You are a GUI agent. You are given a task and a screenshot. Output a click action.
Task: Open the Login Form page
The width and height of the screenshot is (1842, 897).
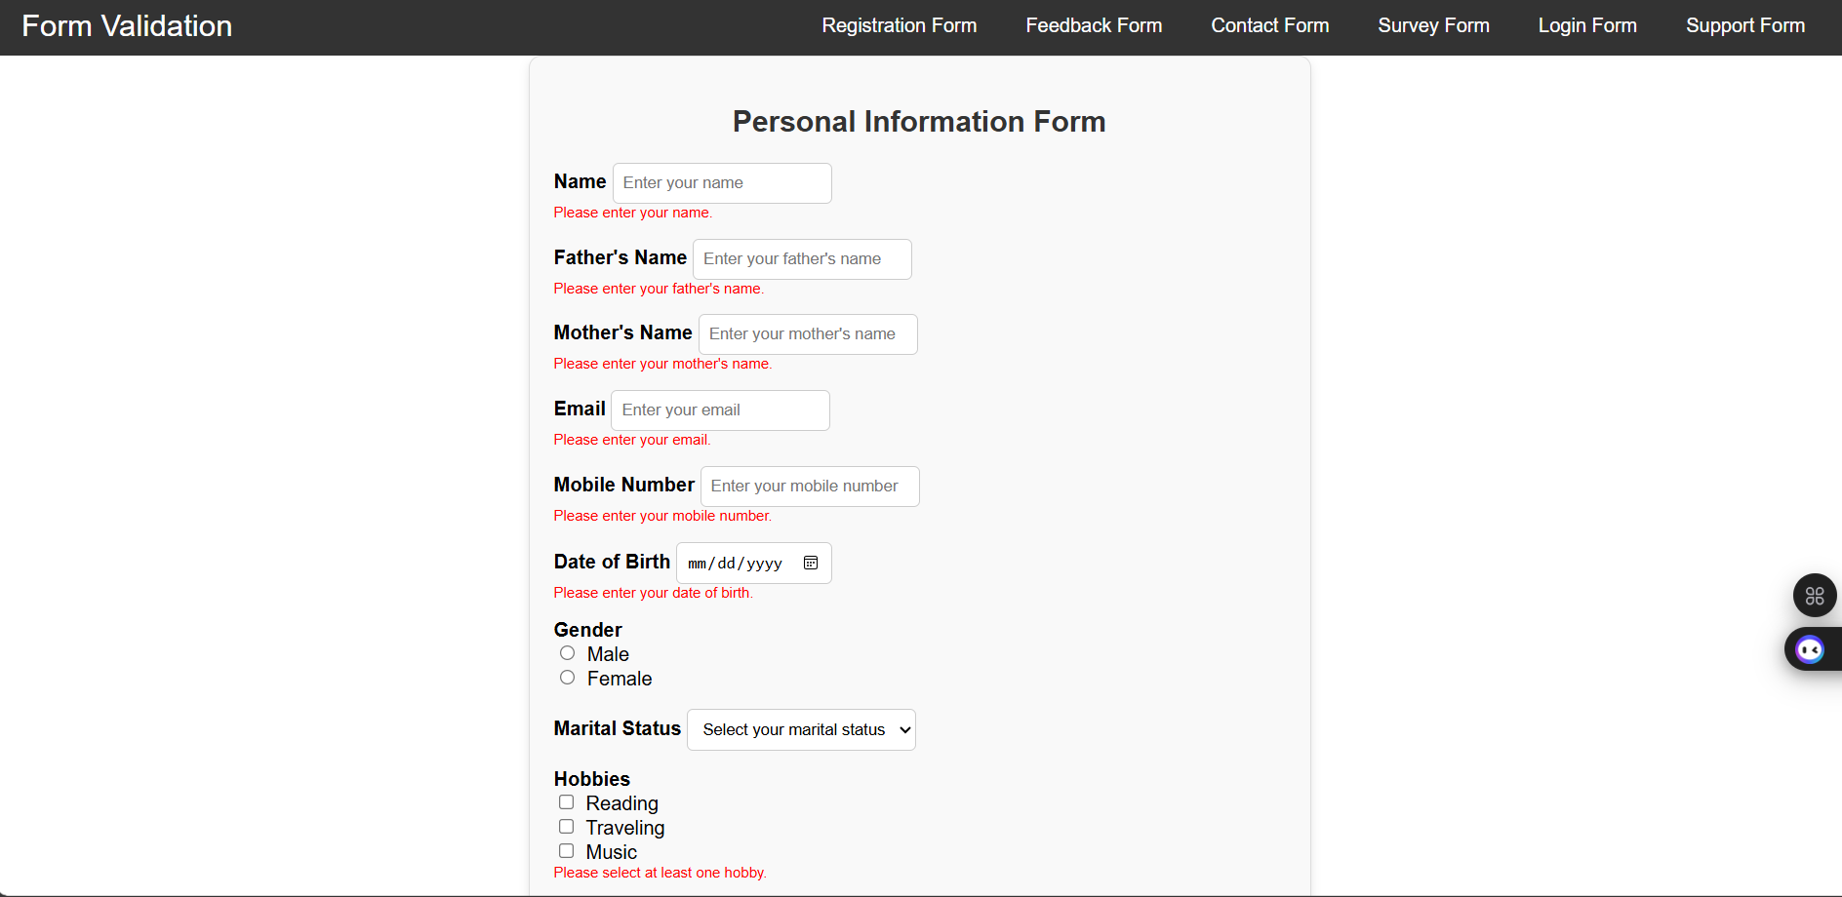1587,25
